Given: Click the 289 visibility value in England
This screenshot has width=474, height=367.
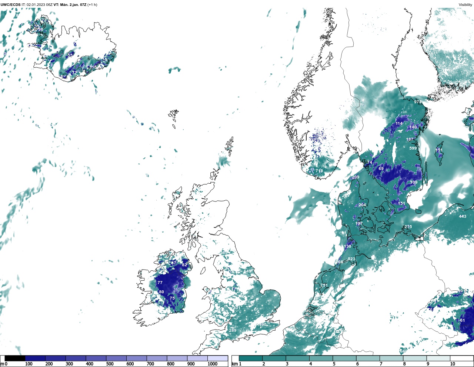Looking at the screenshot, I should [233, 330].
